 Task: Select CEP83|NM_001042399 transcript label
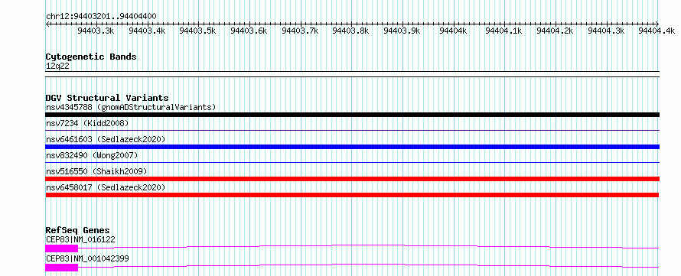[87, 258]
